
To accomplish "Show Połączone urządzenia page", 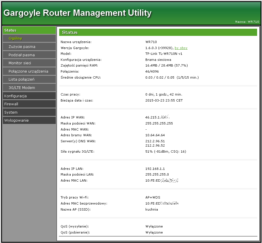I will coord(28,71).
